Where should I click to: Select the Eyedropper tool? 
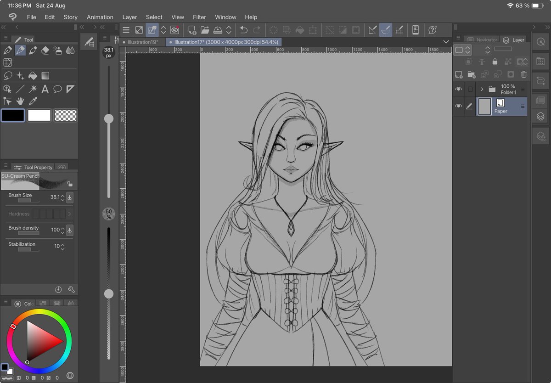click(x=33, y=101)
